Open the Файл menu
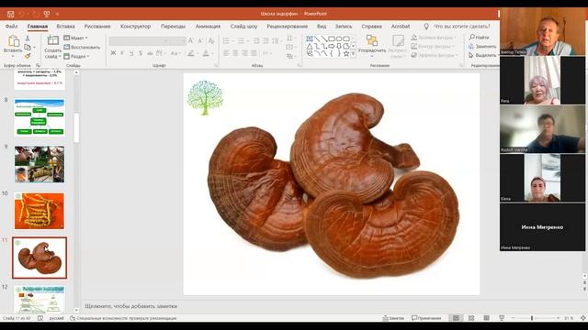Viewport: 588px width, 330px height. [x=12, y=27]
